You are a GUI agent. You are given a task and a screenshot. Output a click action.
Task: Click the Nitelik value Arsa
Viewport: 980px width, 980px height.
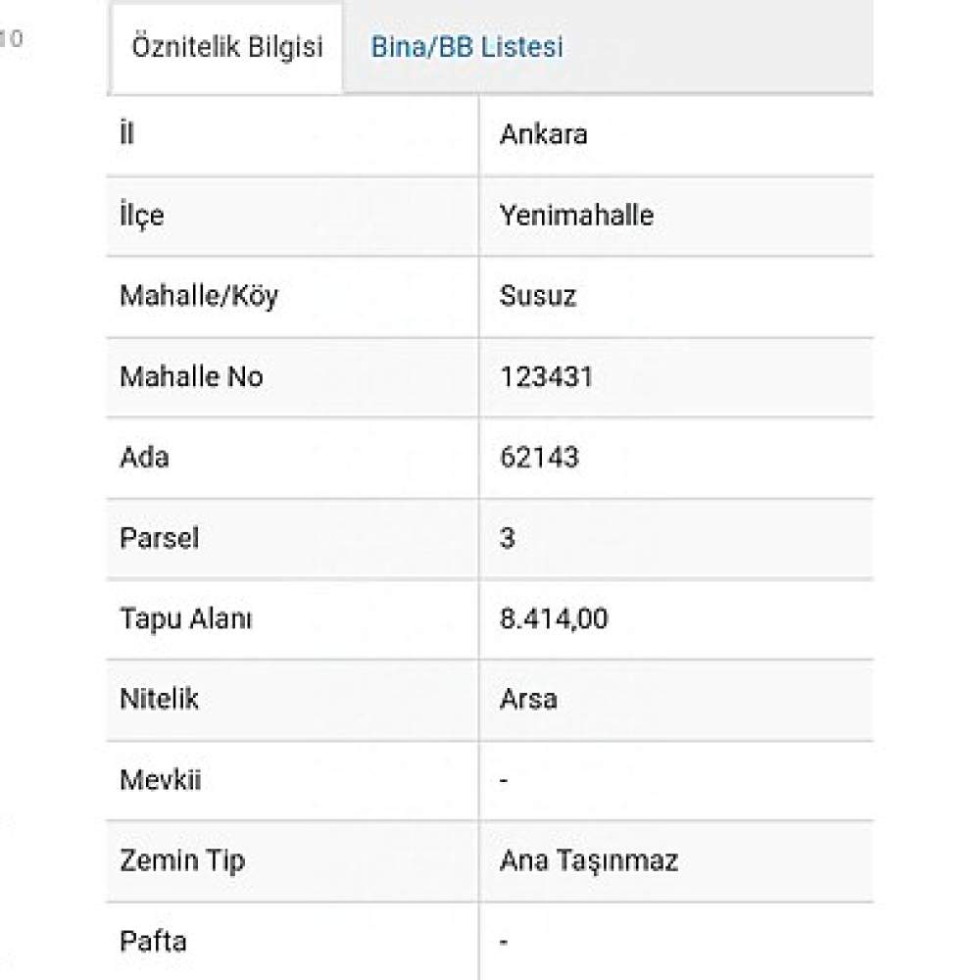click(528, 699)
